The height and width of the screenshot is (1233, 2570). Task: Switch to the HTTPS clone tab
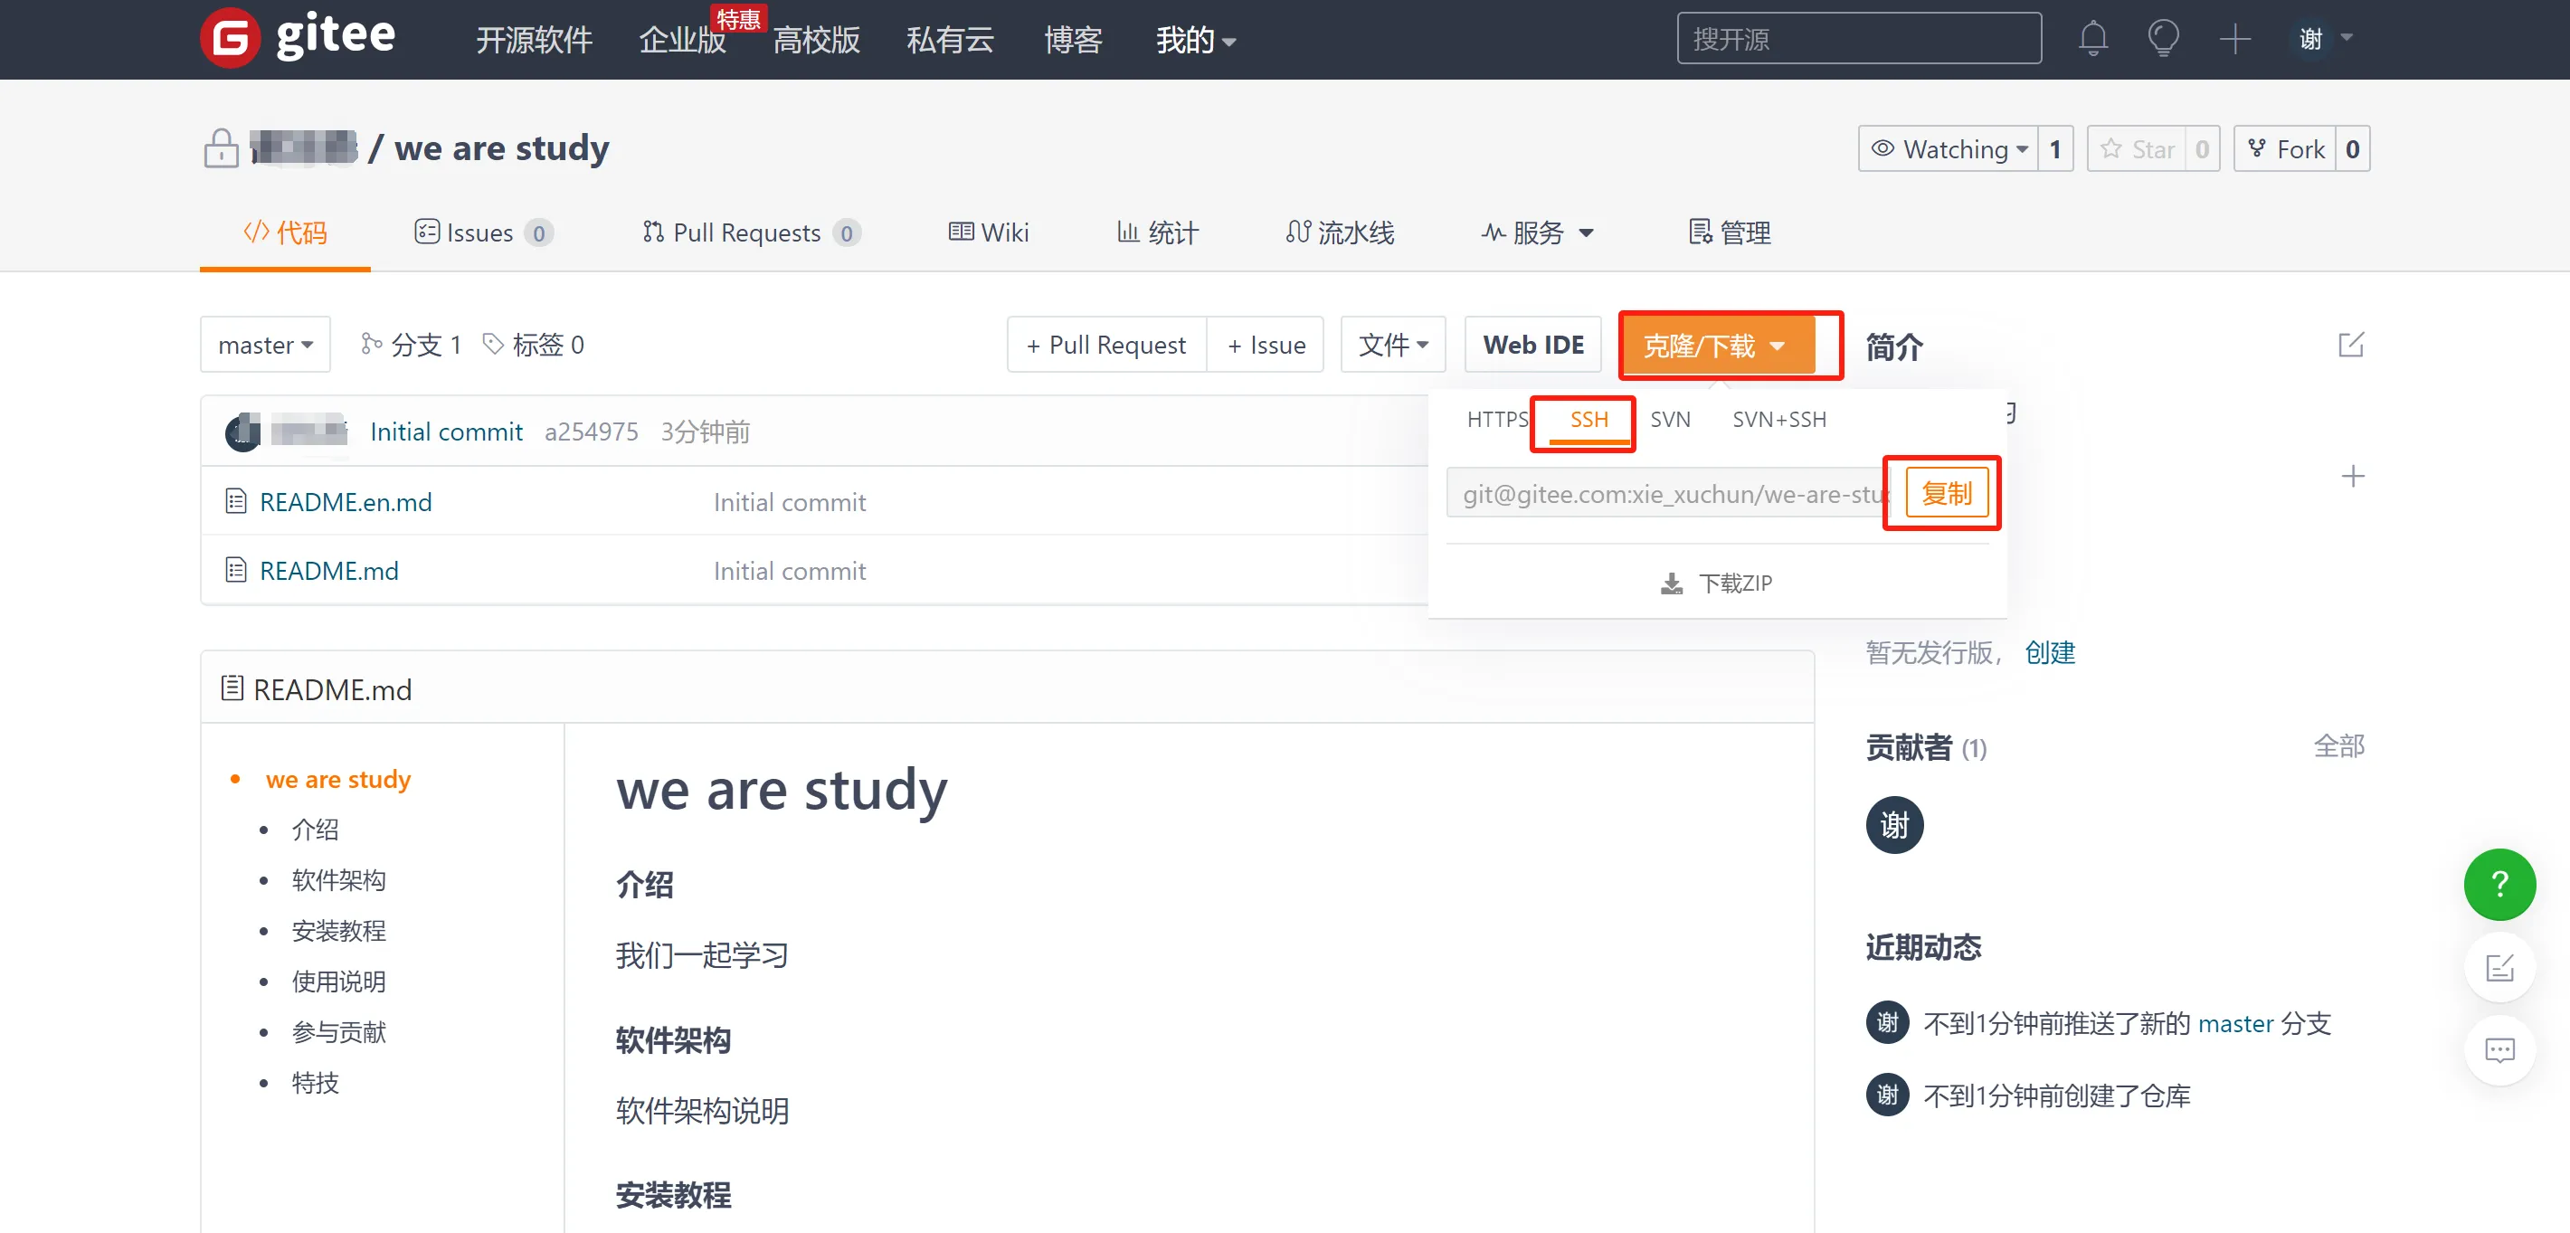tap(1496, 419)
